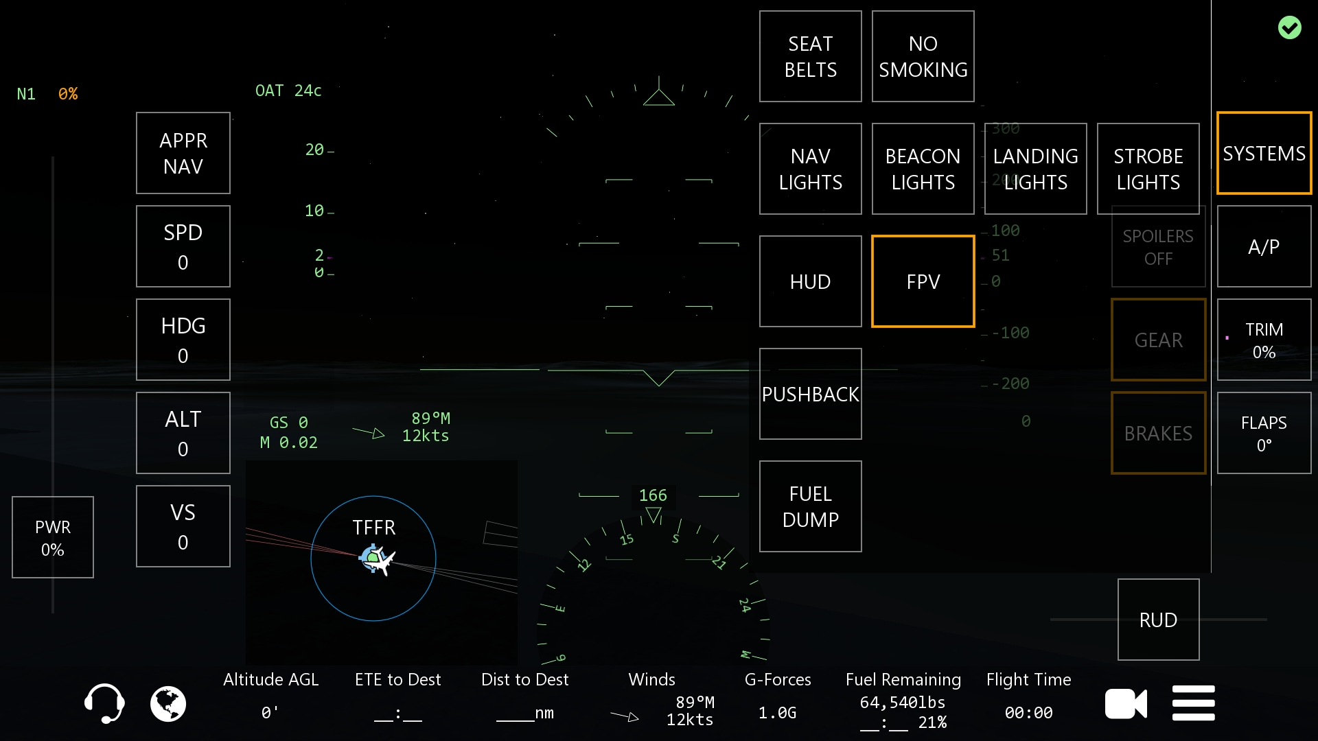The image size is (1318, 741).
Task: Expand the TRIM 0% control
Action: (x=1264, y=340)
